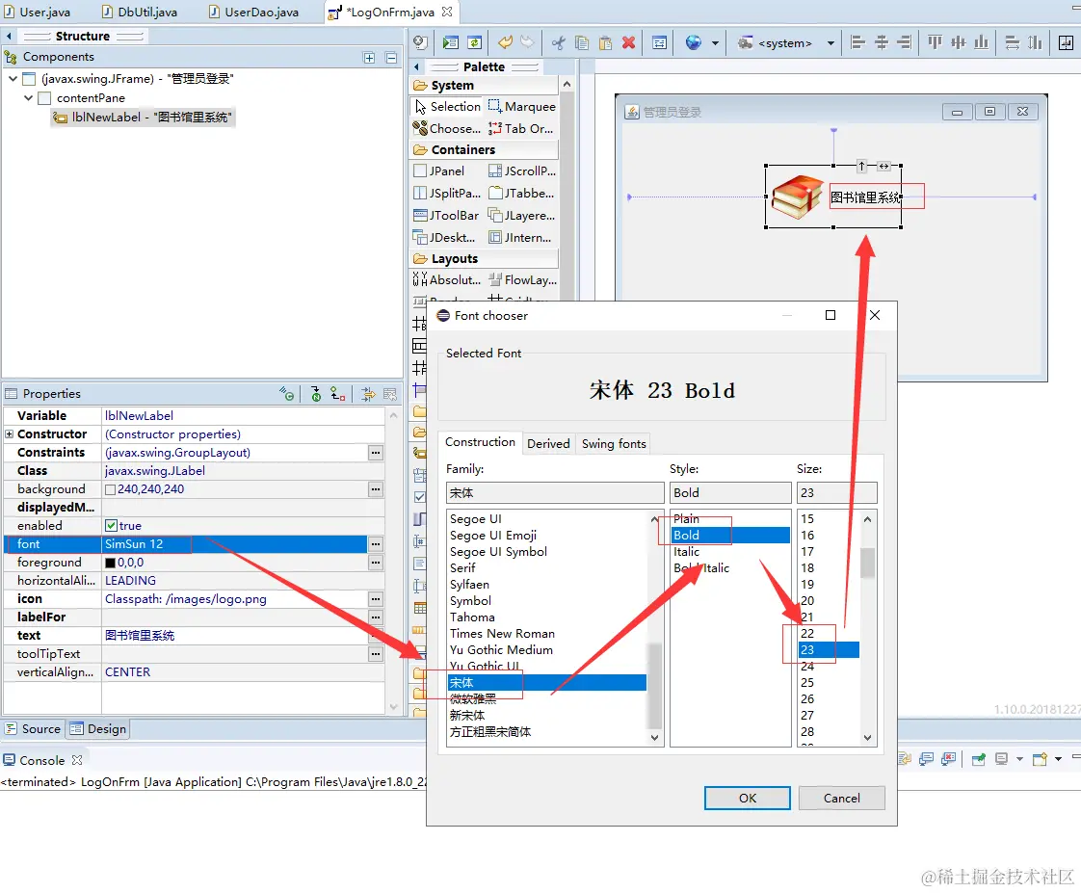Click the Externalize strings globe icon
This screenshot has width=1081, height=893.
(x=693, y=42)
